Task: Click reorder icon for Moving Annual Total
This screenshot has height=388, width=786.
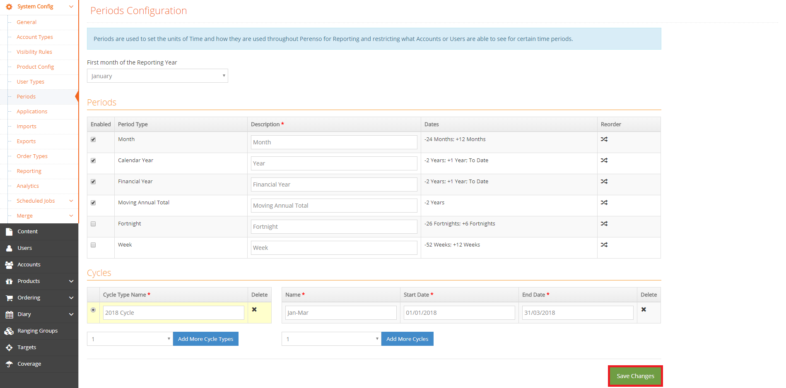Action: (x=604, y=203)
